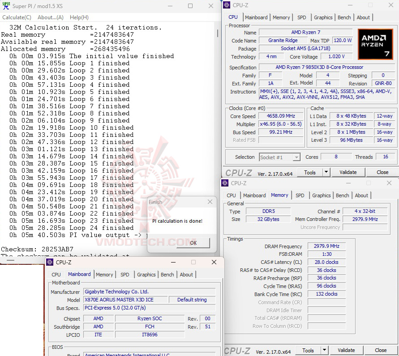399x356 pixels.
Task: Maximize the Super PI window
Action: coord(190,6)
